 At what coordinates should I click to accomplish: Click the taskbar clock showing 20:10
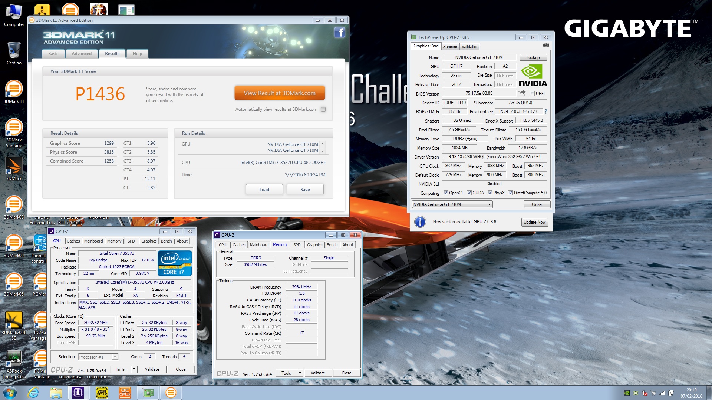coord(691,393)
